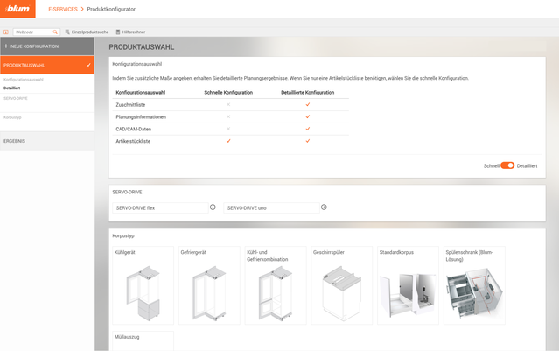This screenshot has height=351, width=559.
Task: Click the Blum logo
Action: pos(17,9)
